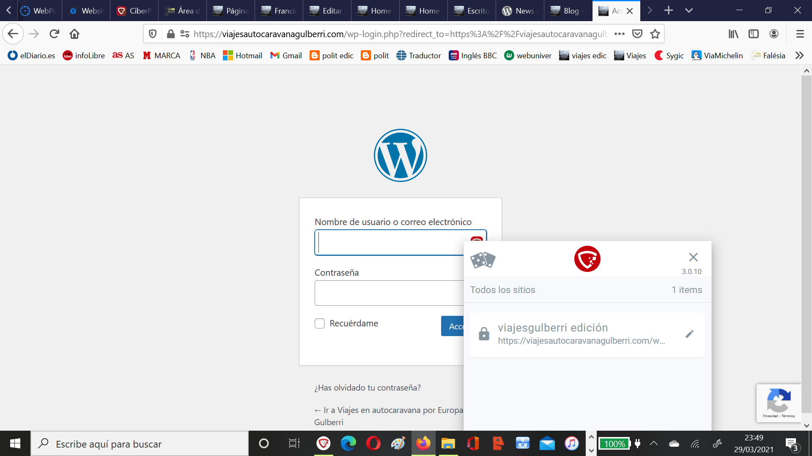
Task: Click the Acceder login button
Action: pyautogui.click(x=453, y=326)
